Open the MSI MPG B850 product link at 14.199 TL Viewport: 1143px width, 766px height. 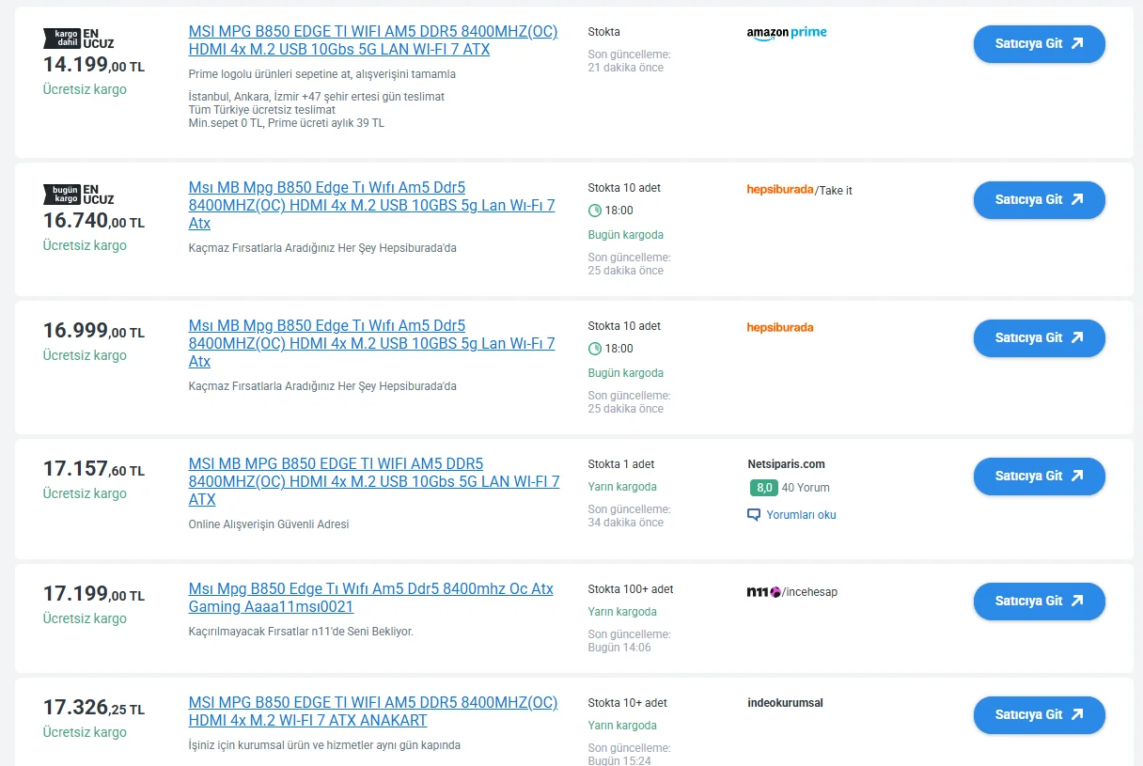pyautogui.click(x=373, y=40)
